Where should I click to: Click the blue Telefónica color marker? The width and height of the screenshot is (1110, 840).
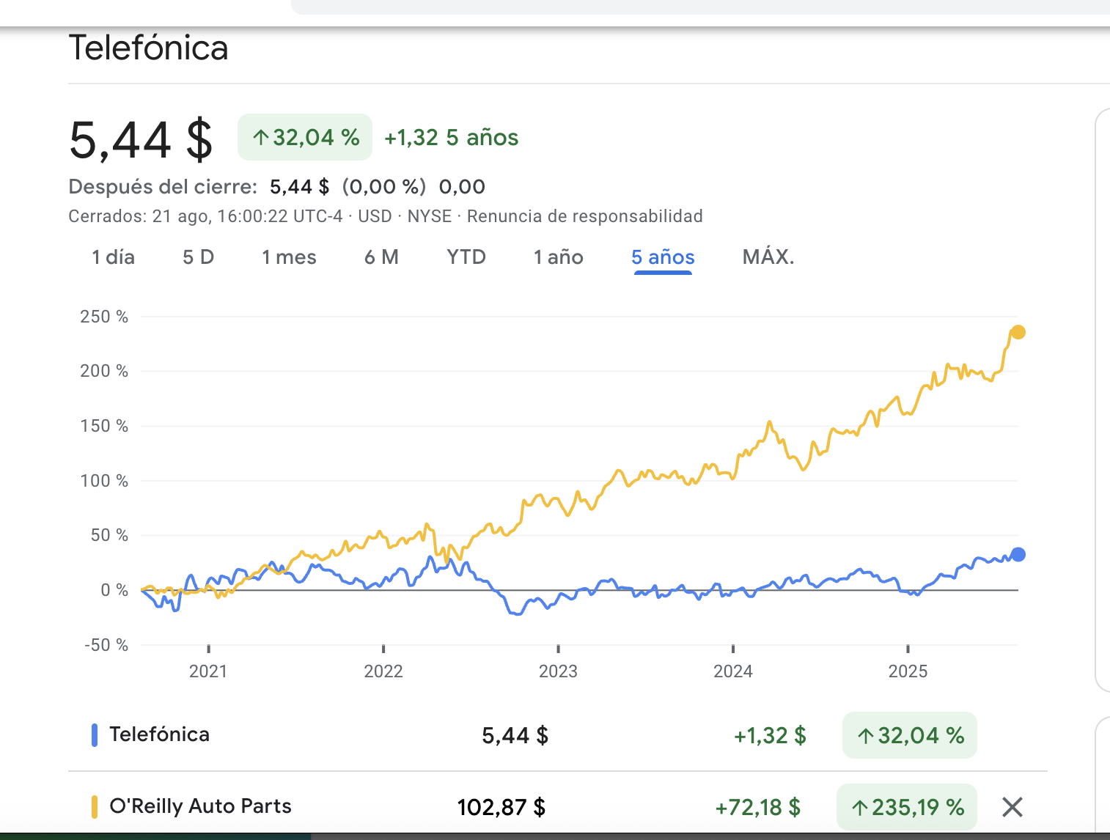(x=94, y=735)
